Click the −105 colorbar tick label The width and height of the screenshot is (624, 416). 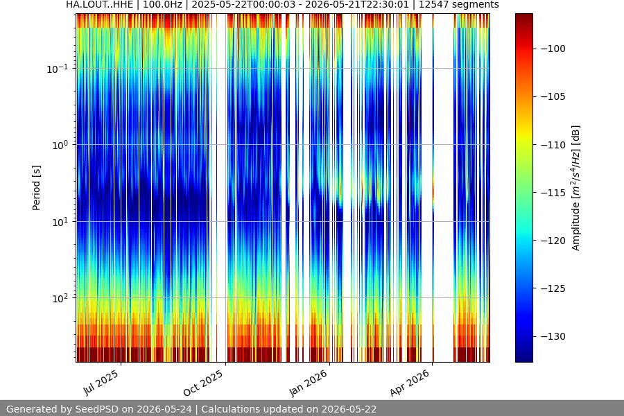pos(553,96)
